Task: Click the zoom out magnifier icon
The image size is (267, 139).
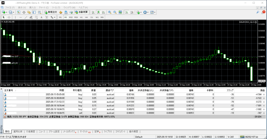Action: (115, 12)
